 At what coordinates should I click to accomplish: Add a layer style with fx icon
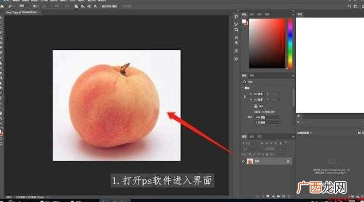pos(263,196)
